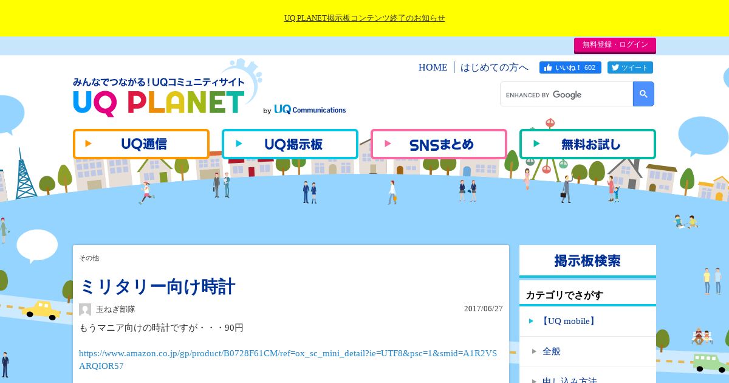Click the author name 玉ねぎ部隊
Viewport: 729px width, 383px height.
click(x=115, y=309)
